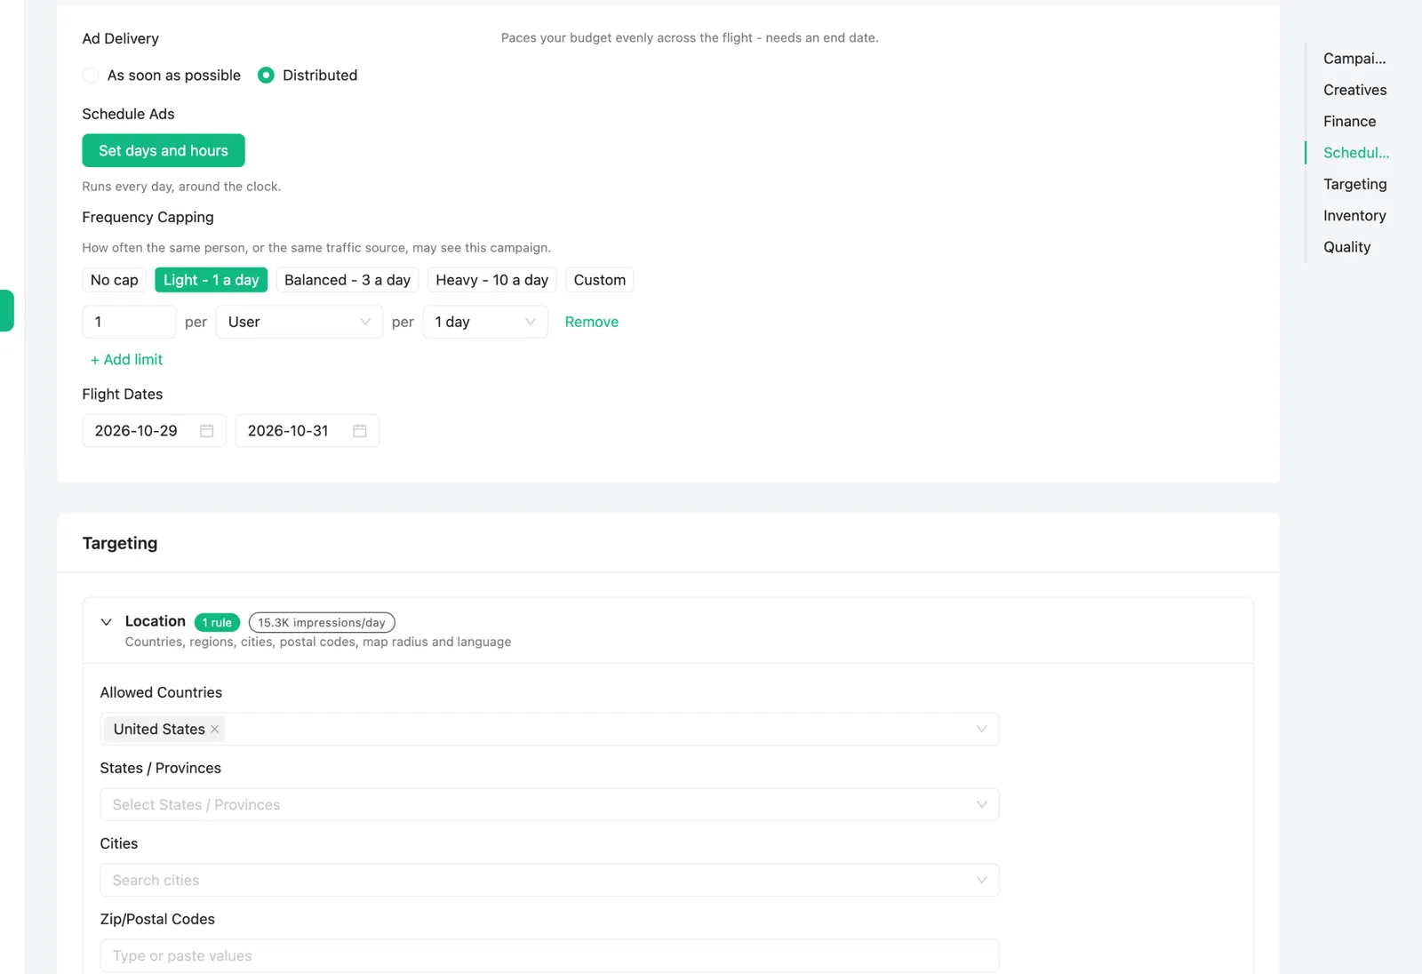Click the green tab on left edge
The height and width of the screenshot is (974, 1422).
(x=6, y=311)
